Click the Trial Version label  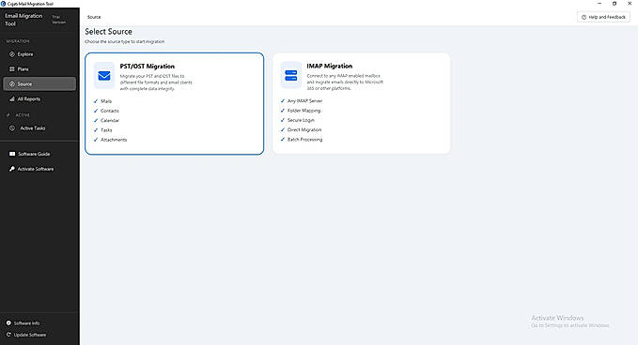tap(58, 20)
